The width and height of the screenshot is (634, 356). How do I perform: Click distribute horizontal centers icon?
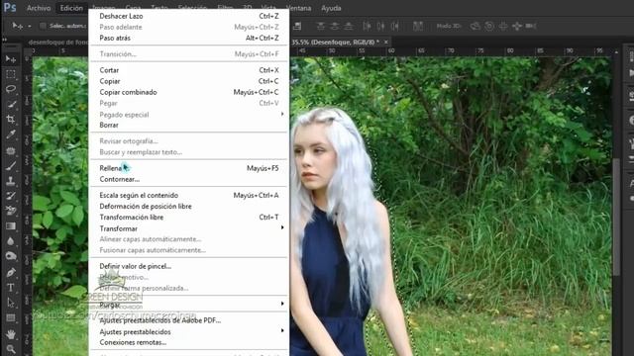click(x=380, y=27)
